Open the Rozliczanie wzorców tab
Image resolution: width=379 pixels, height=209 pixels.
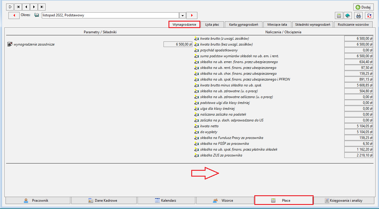tap(353, 25)
